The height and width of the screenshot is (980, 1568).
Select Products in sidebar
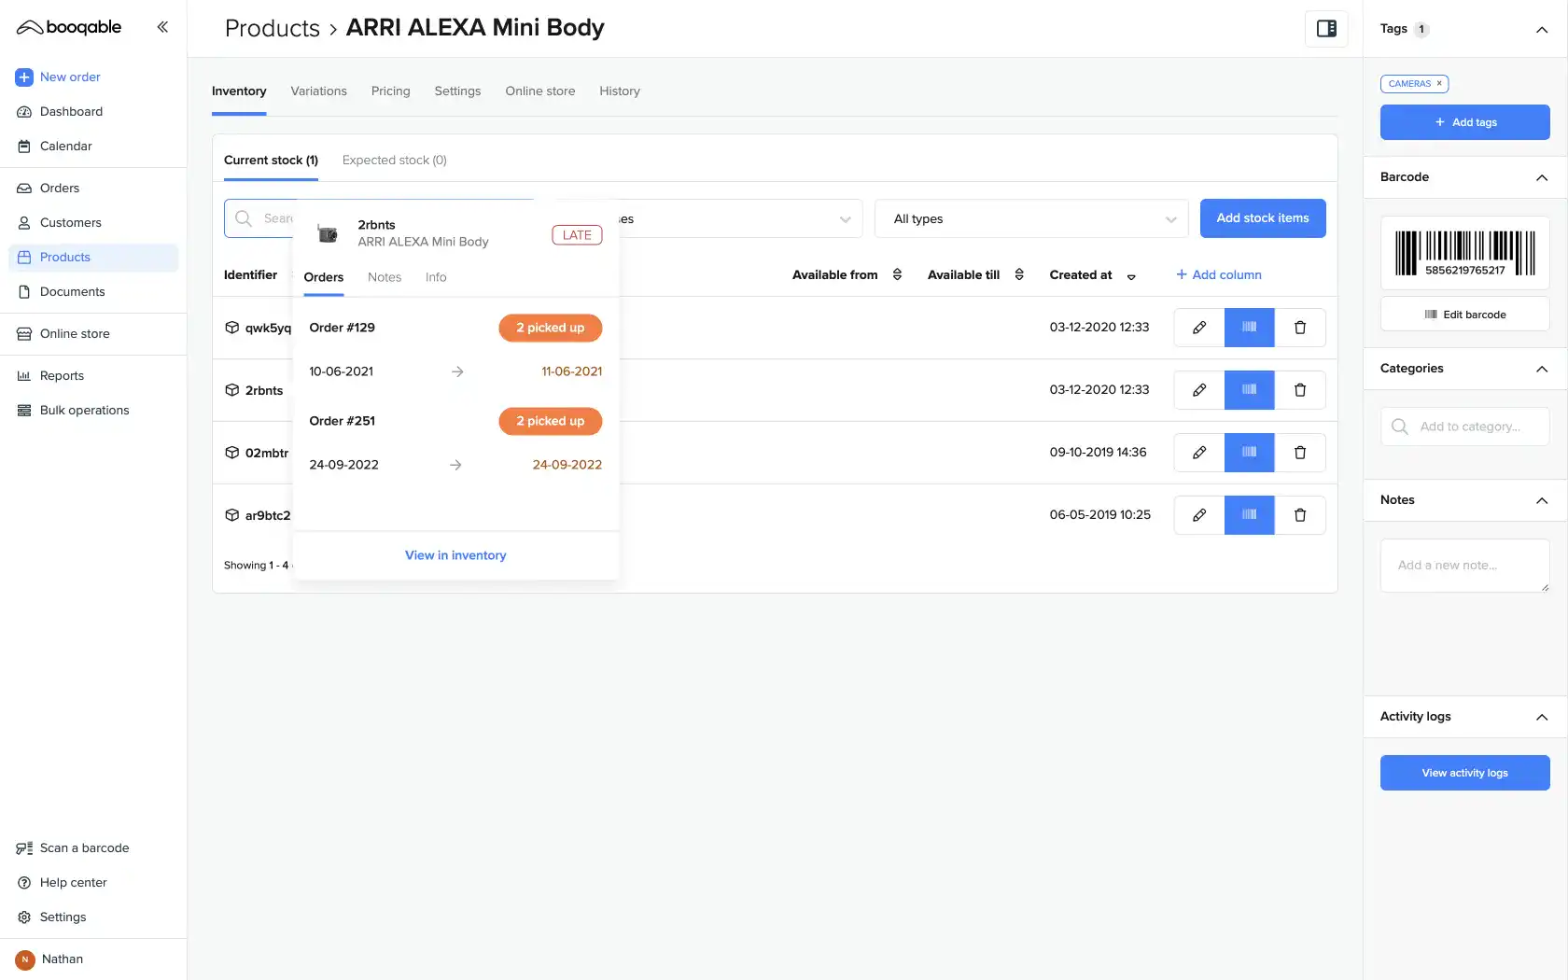click(x=93, y=258)
